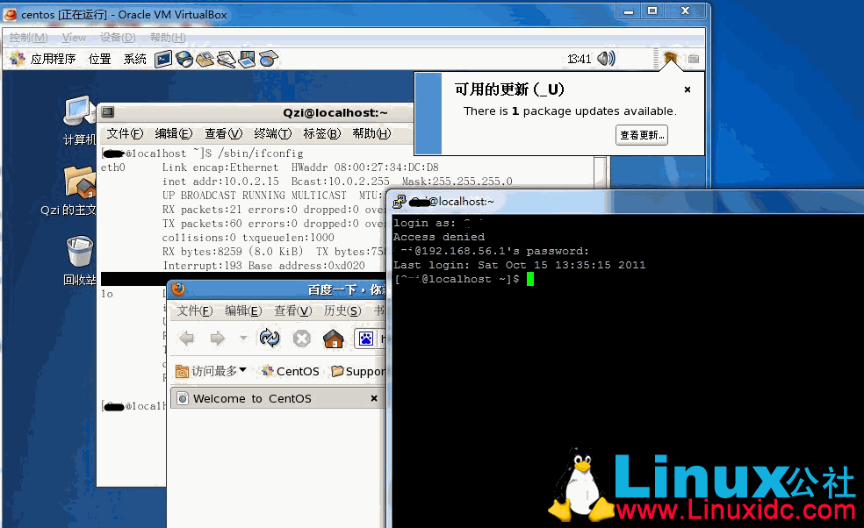This screenshot has width=864, height=528.
Task: Open the terminal 终端(T) menu
Action: pos(273,133)
